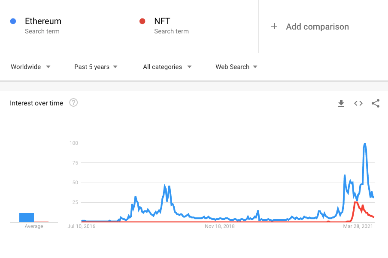Click the Mar 28, 2021 axis label
This screenshot has height=258, width=388.
(x=358, y=226)
